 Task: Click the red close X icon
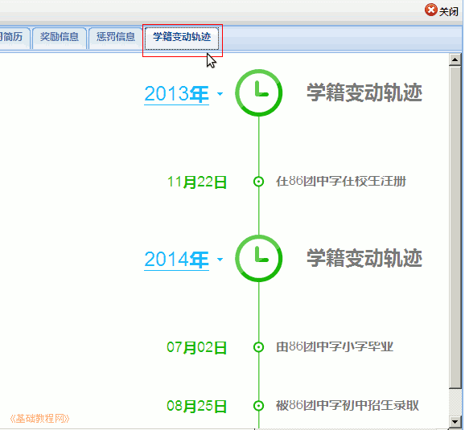(430, 10)
